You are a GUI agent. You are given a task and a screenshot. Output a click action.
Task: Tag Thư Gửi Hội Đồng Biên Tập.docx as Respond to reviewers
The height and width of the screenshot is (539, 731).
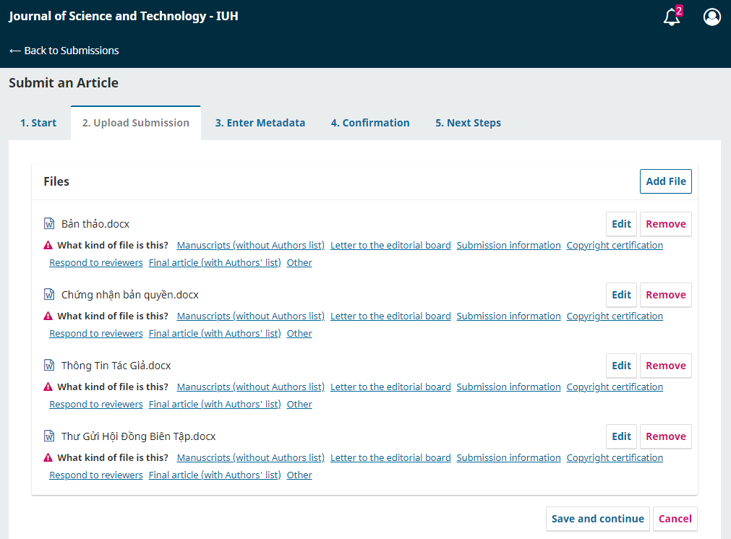[x=96, y=475]
